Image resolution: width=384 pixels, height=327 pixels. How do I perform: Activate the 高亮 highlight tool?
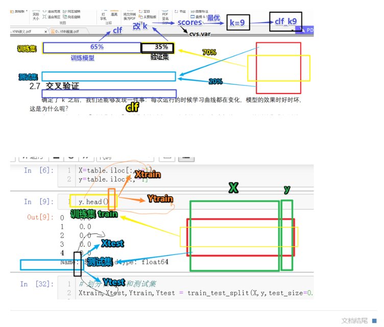pos(114,14)
